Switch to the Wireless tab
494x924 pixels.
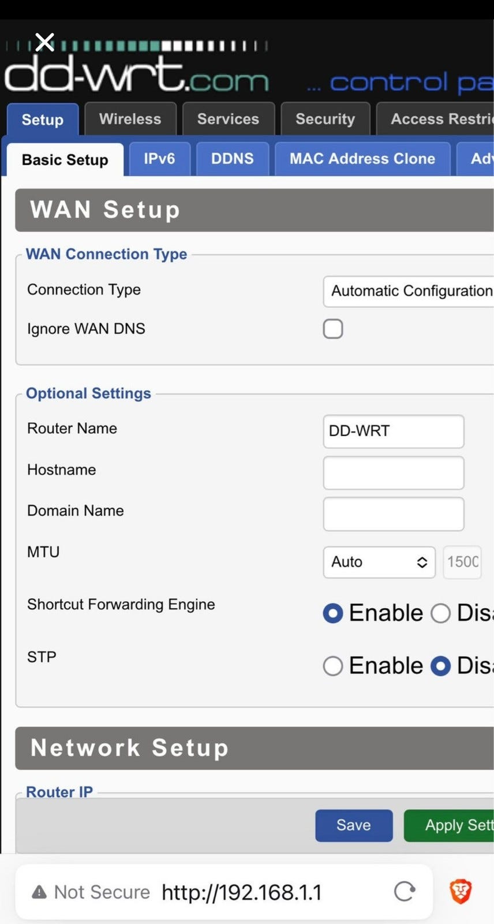coord(130,119)
